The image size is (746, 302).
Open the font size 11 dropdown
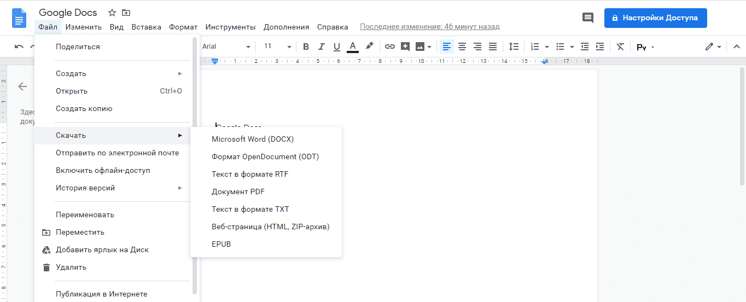point(276,47)
